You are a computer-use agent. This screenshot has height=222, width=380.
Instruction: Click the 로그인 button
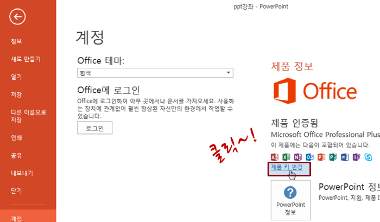point(95,128)
